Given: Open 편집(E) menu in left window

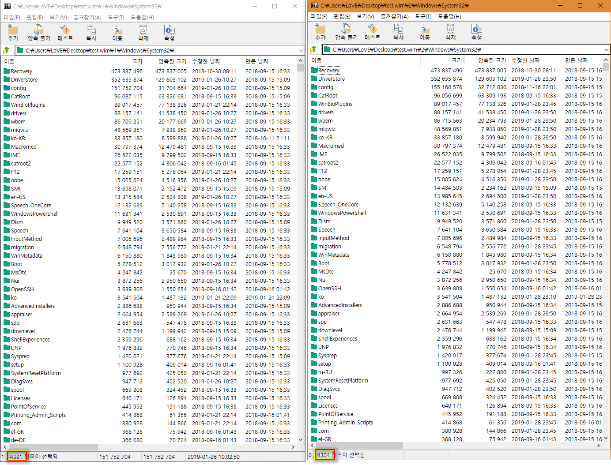Looking at the screenshot, I should coord(34,17).
